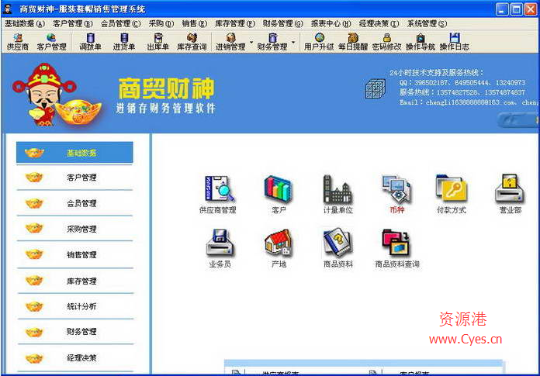Open 用户升级 from the toolbar
540x376 pixels.
[319, 42]
